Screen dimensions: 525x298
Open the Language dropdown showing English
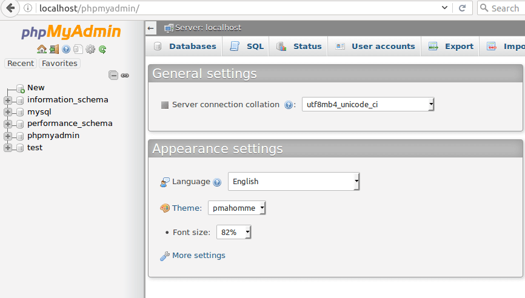coord(293,181)
